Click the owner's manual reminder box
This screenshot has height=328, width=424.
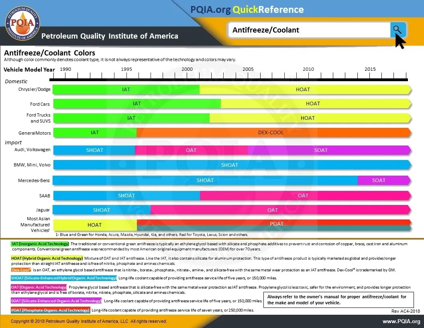338,300
